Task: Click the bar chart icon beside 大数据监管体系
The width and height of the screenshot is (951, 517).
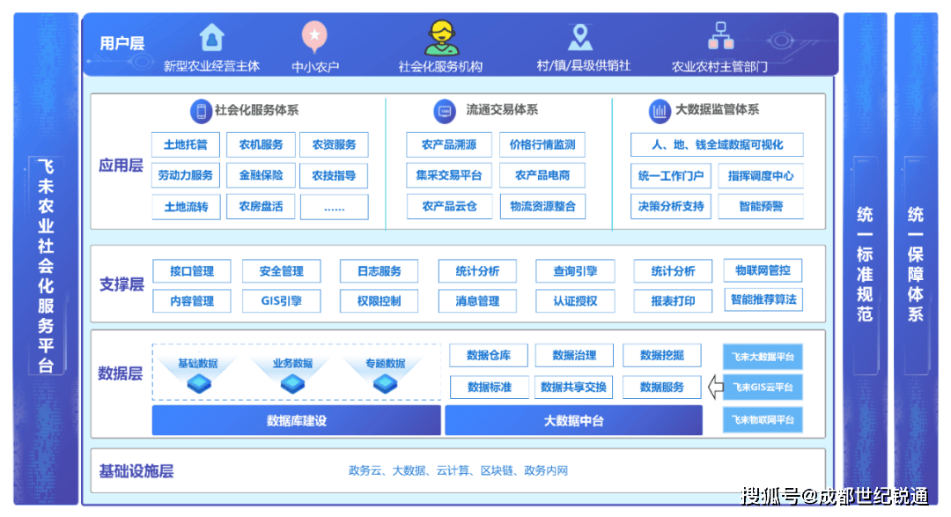Action: click(660, 111)
